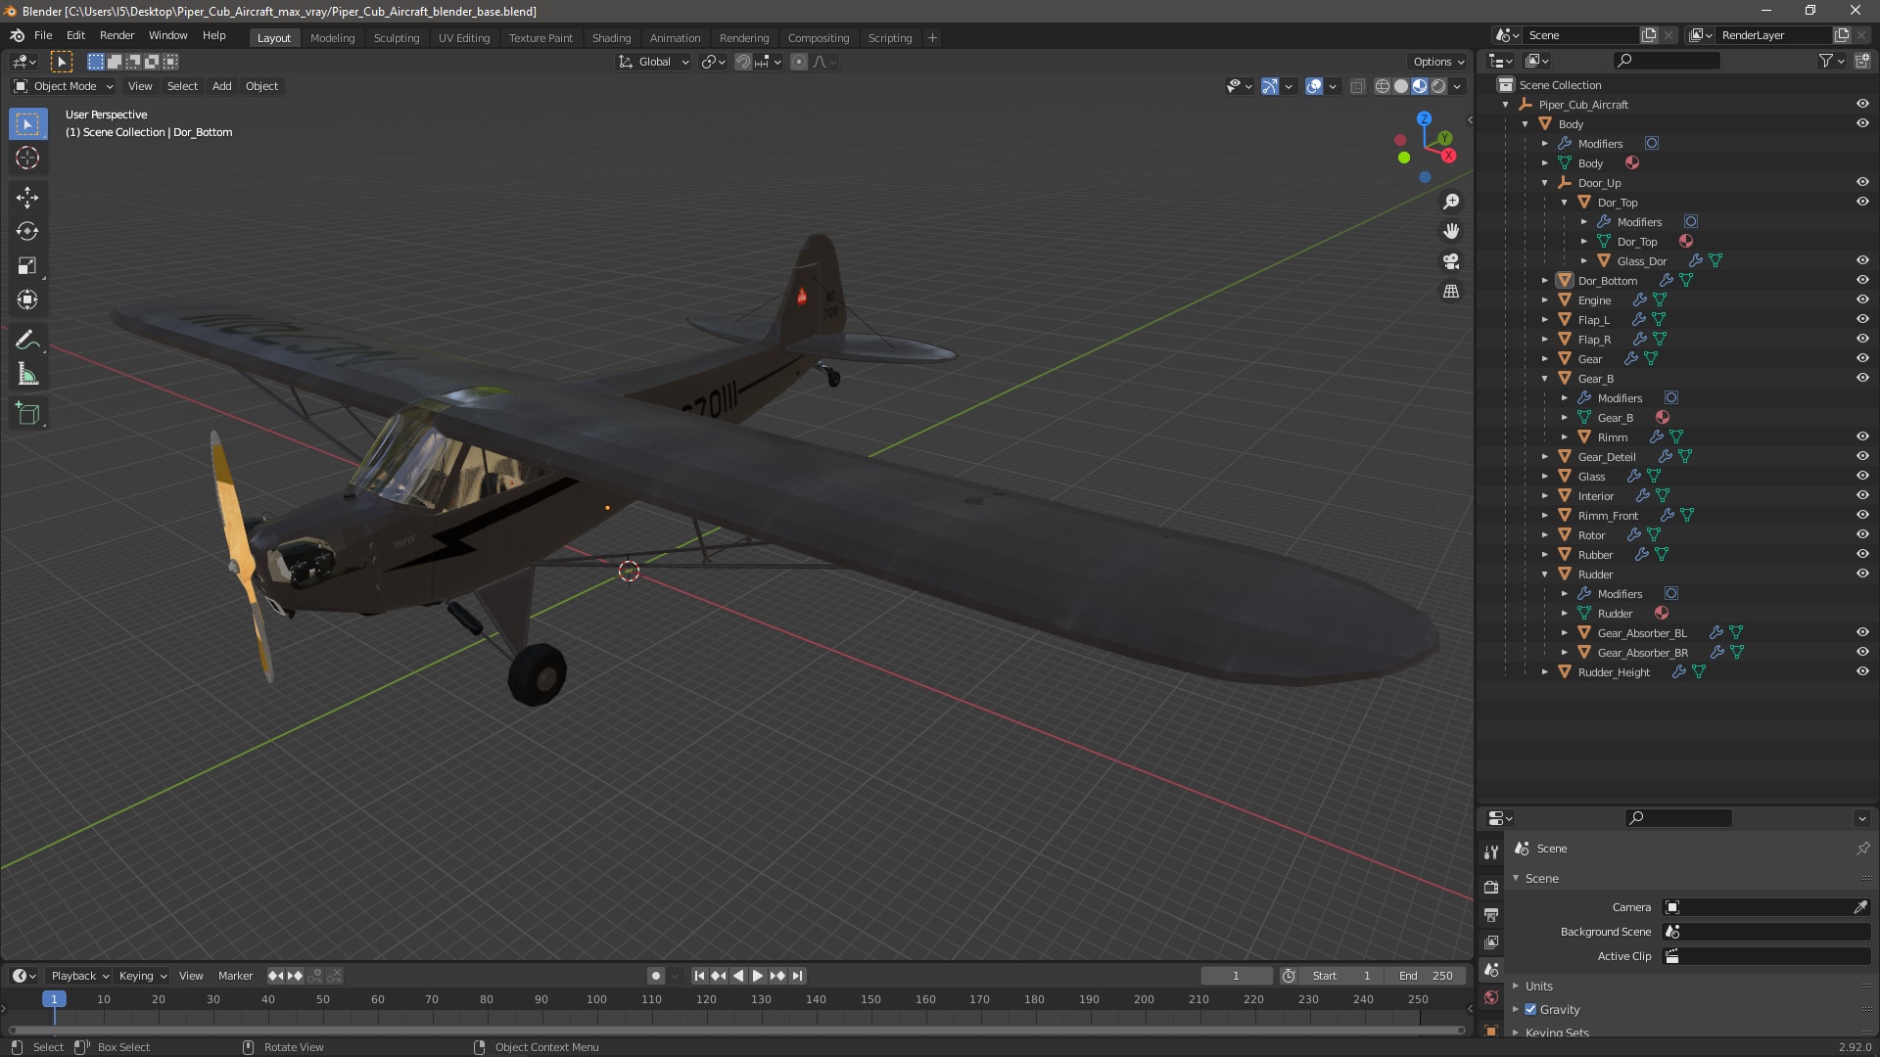Open the Render menu
The height and width of the screenshot is (1057, 1880).
[117, 35]
